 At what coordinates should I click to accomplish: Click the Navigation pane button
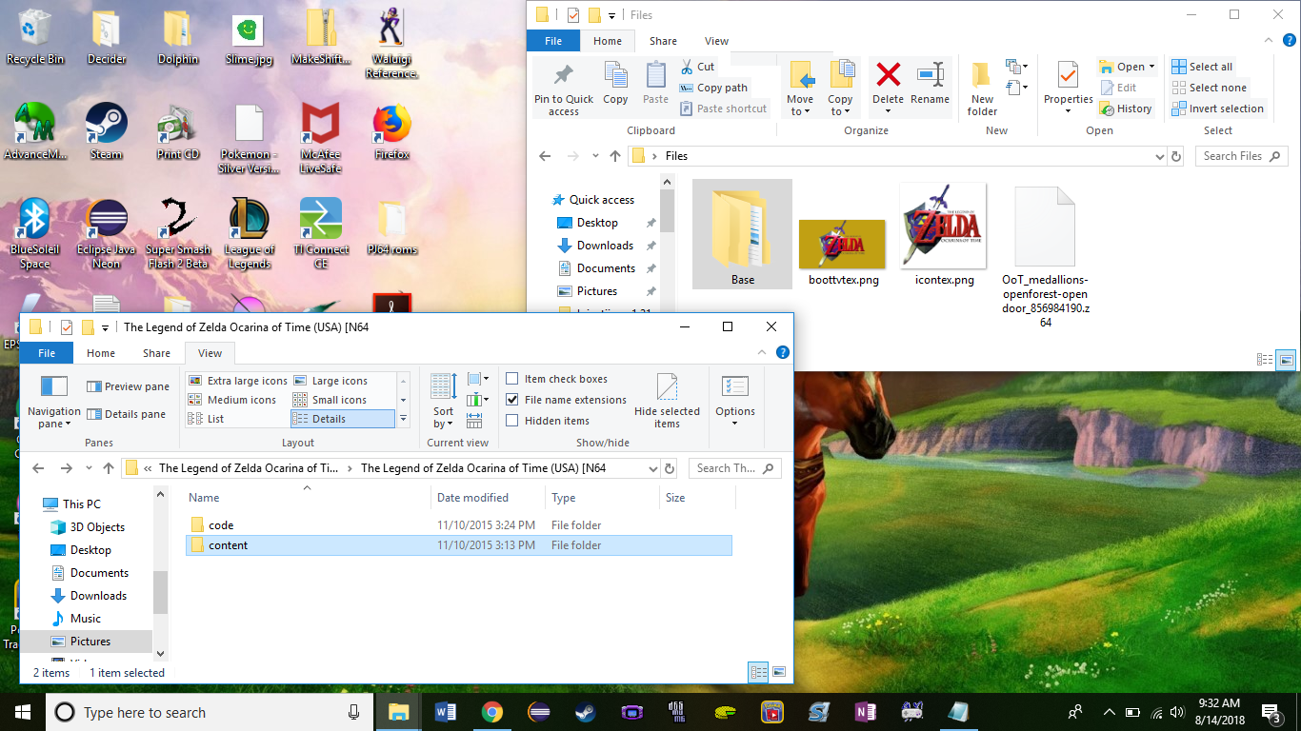[x=54, y=401]
